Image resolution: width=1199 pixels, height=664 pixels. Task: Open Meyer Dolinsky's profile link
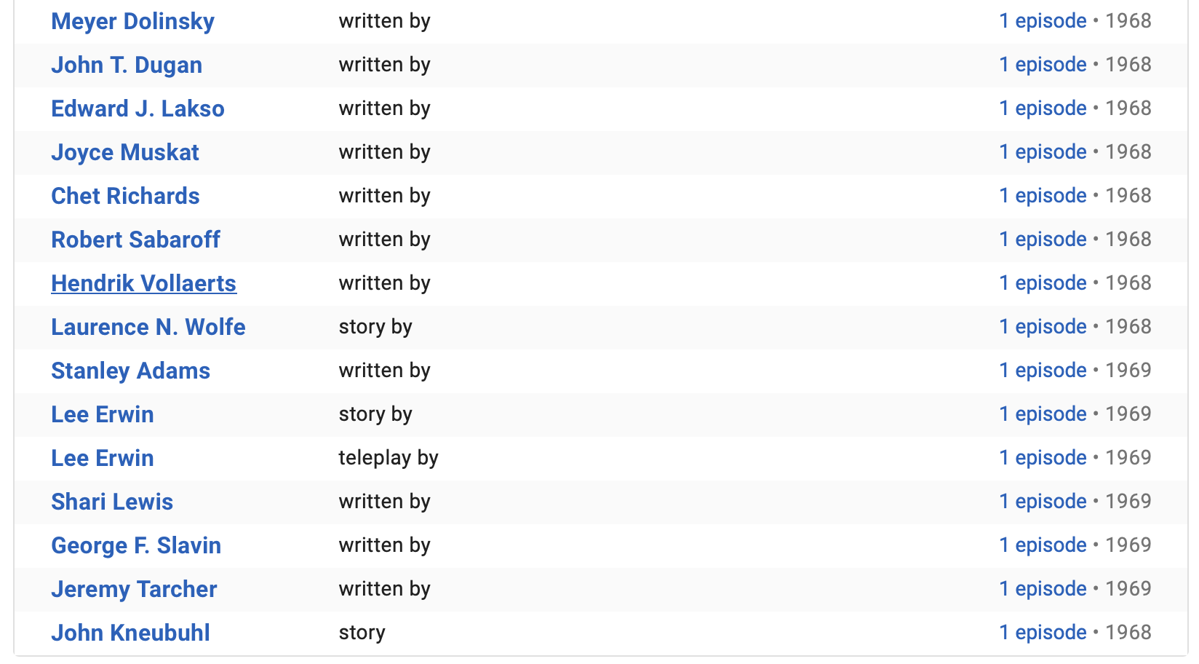point(132,22)
